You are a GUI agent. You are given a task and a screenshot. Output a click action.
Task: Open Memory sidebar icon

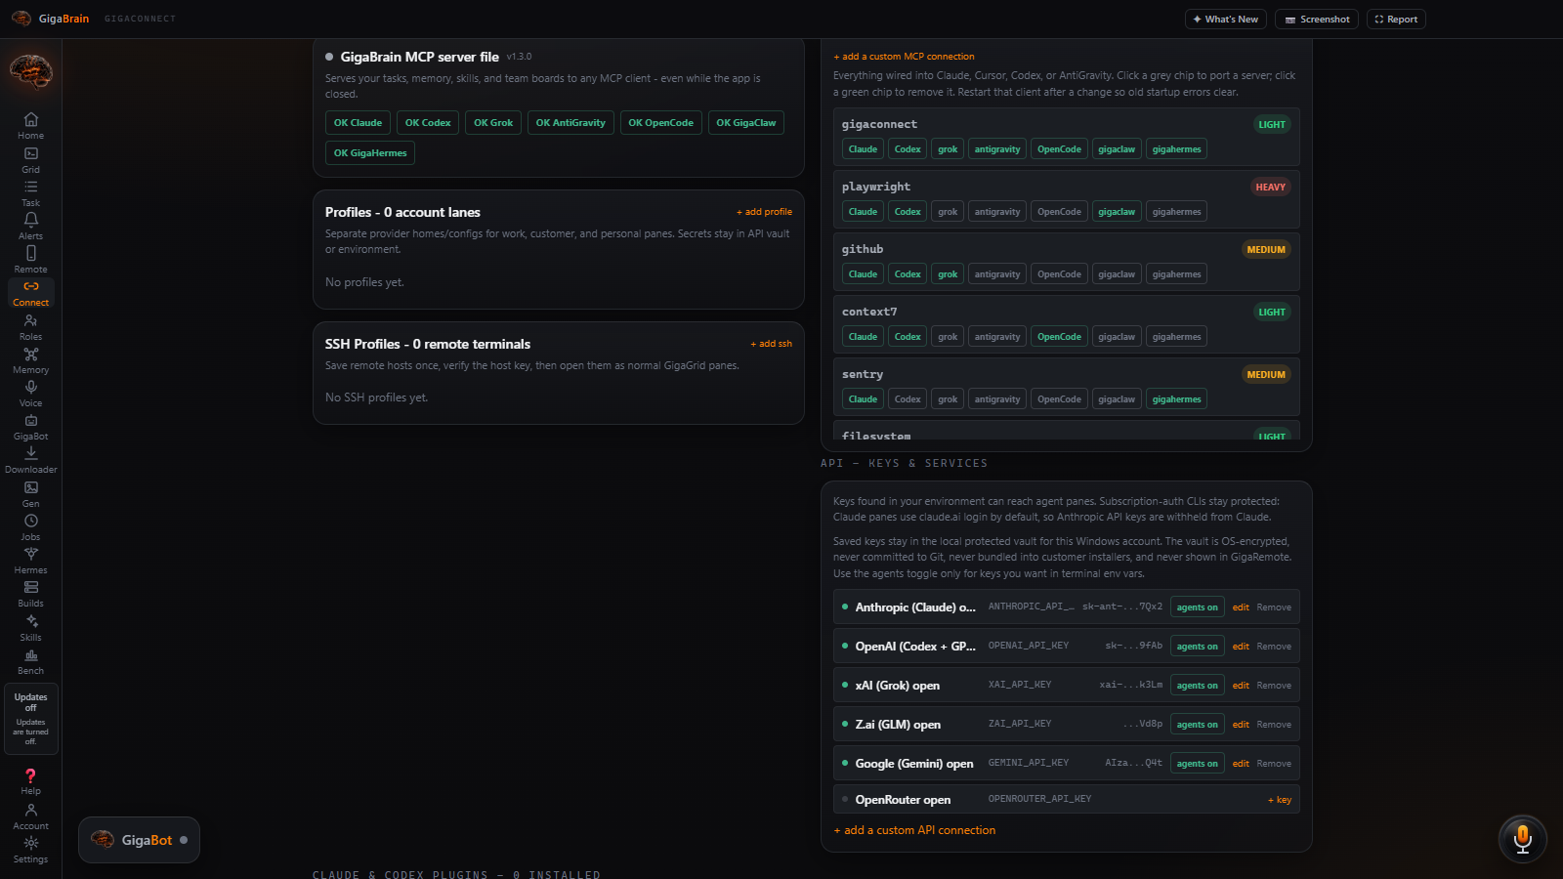pos(30,360)
